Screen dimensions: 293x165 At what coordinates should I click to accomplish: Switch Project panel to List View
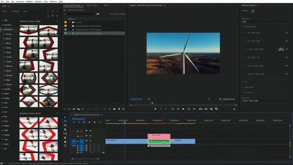tap(69, 109)
